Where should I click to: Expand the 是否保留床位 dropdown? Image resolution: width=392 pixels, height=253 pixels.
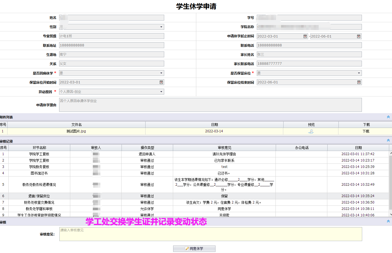click(x=359, y=73)
